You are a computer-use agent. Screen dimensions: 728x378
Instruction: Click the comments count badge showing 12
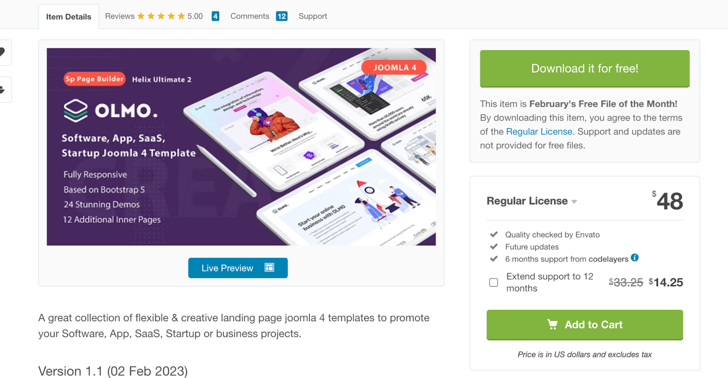click(282, 16)
